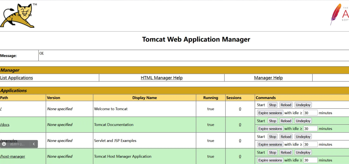This screenshot has width=349, height=164.
Task: Expire sessions for Tomcat Documentation
Action: (270, 129)
